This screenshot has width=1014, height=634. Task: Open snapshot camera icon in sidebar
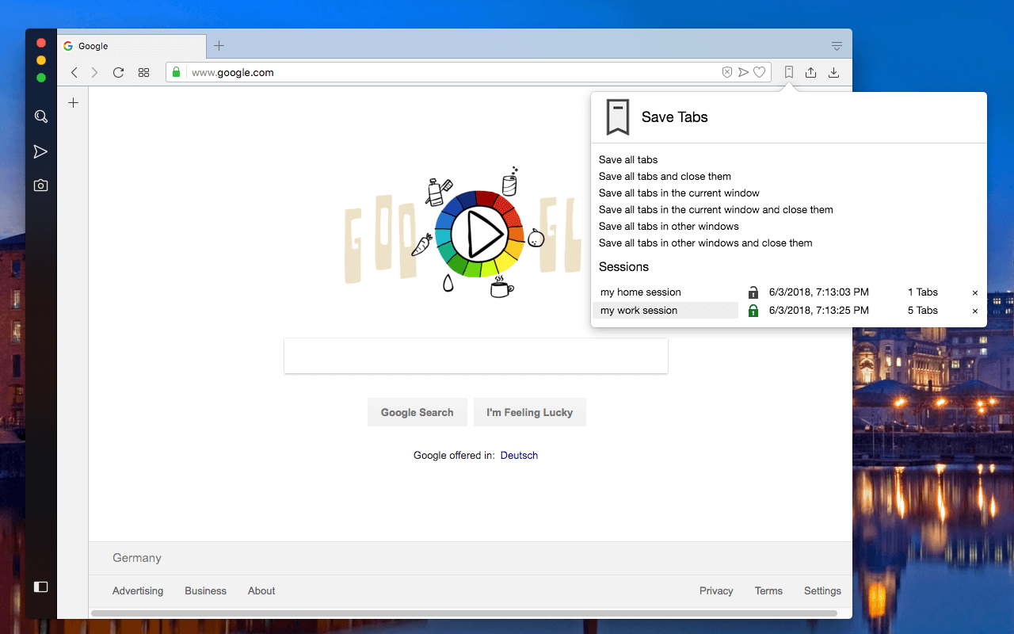click(x=41, y=185)
